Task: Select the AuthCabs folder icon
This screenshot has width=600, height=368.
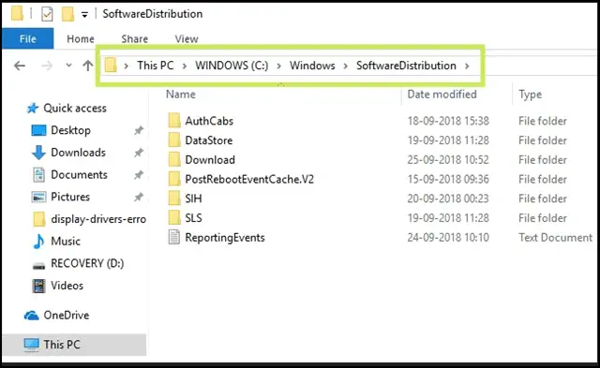Action: (x=174, y=121)
